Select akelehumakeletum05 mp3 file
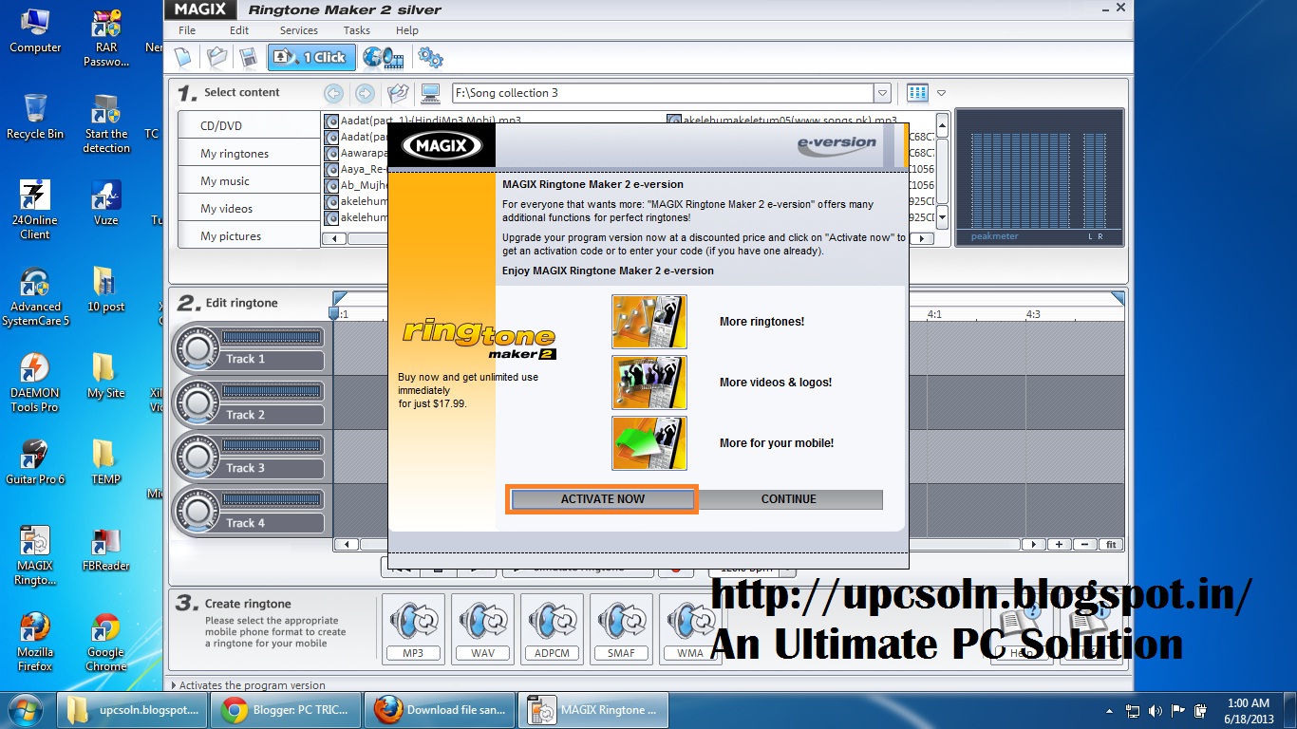This screenshot has height=729, width=1297. [x=781, y=121]
